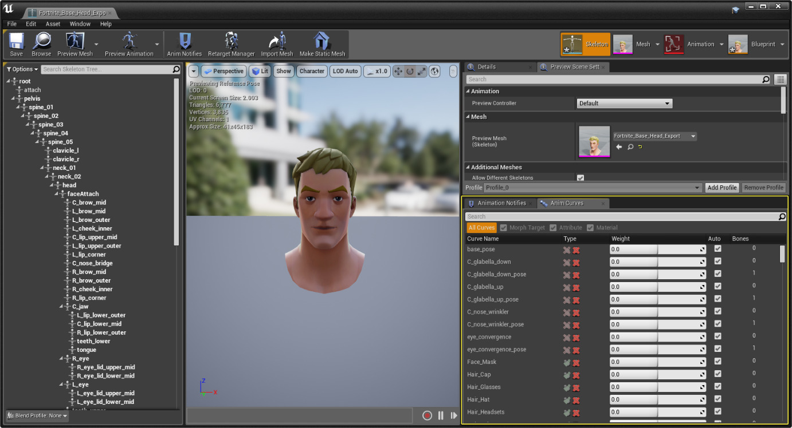
Task: Open the Blend Profile dropdown
Action: click(x=37, y=415)
